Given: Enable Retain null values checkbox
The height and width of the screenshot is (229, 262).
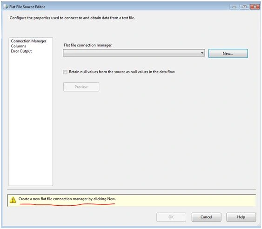Looking at the screenshot, I should (x=65, y=72).
